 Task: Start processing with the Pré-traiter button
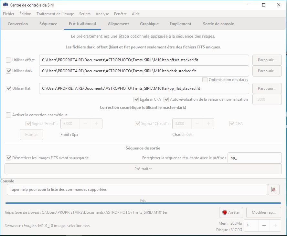coord(143,169)
